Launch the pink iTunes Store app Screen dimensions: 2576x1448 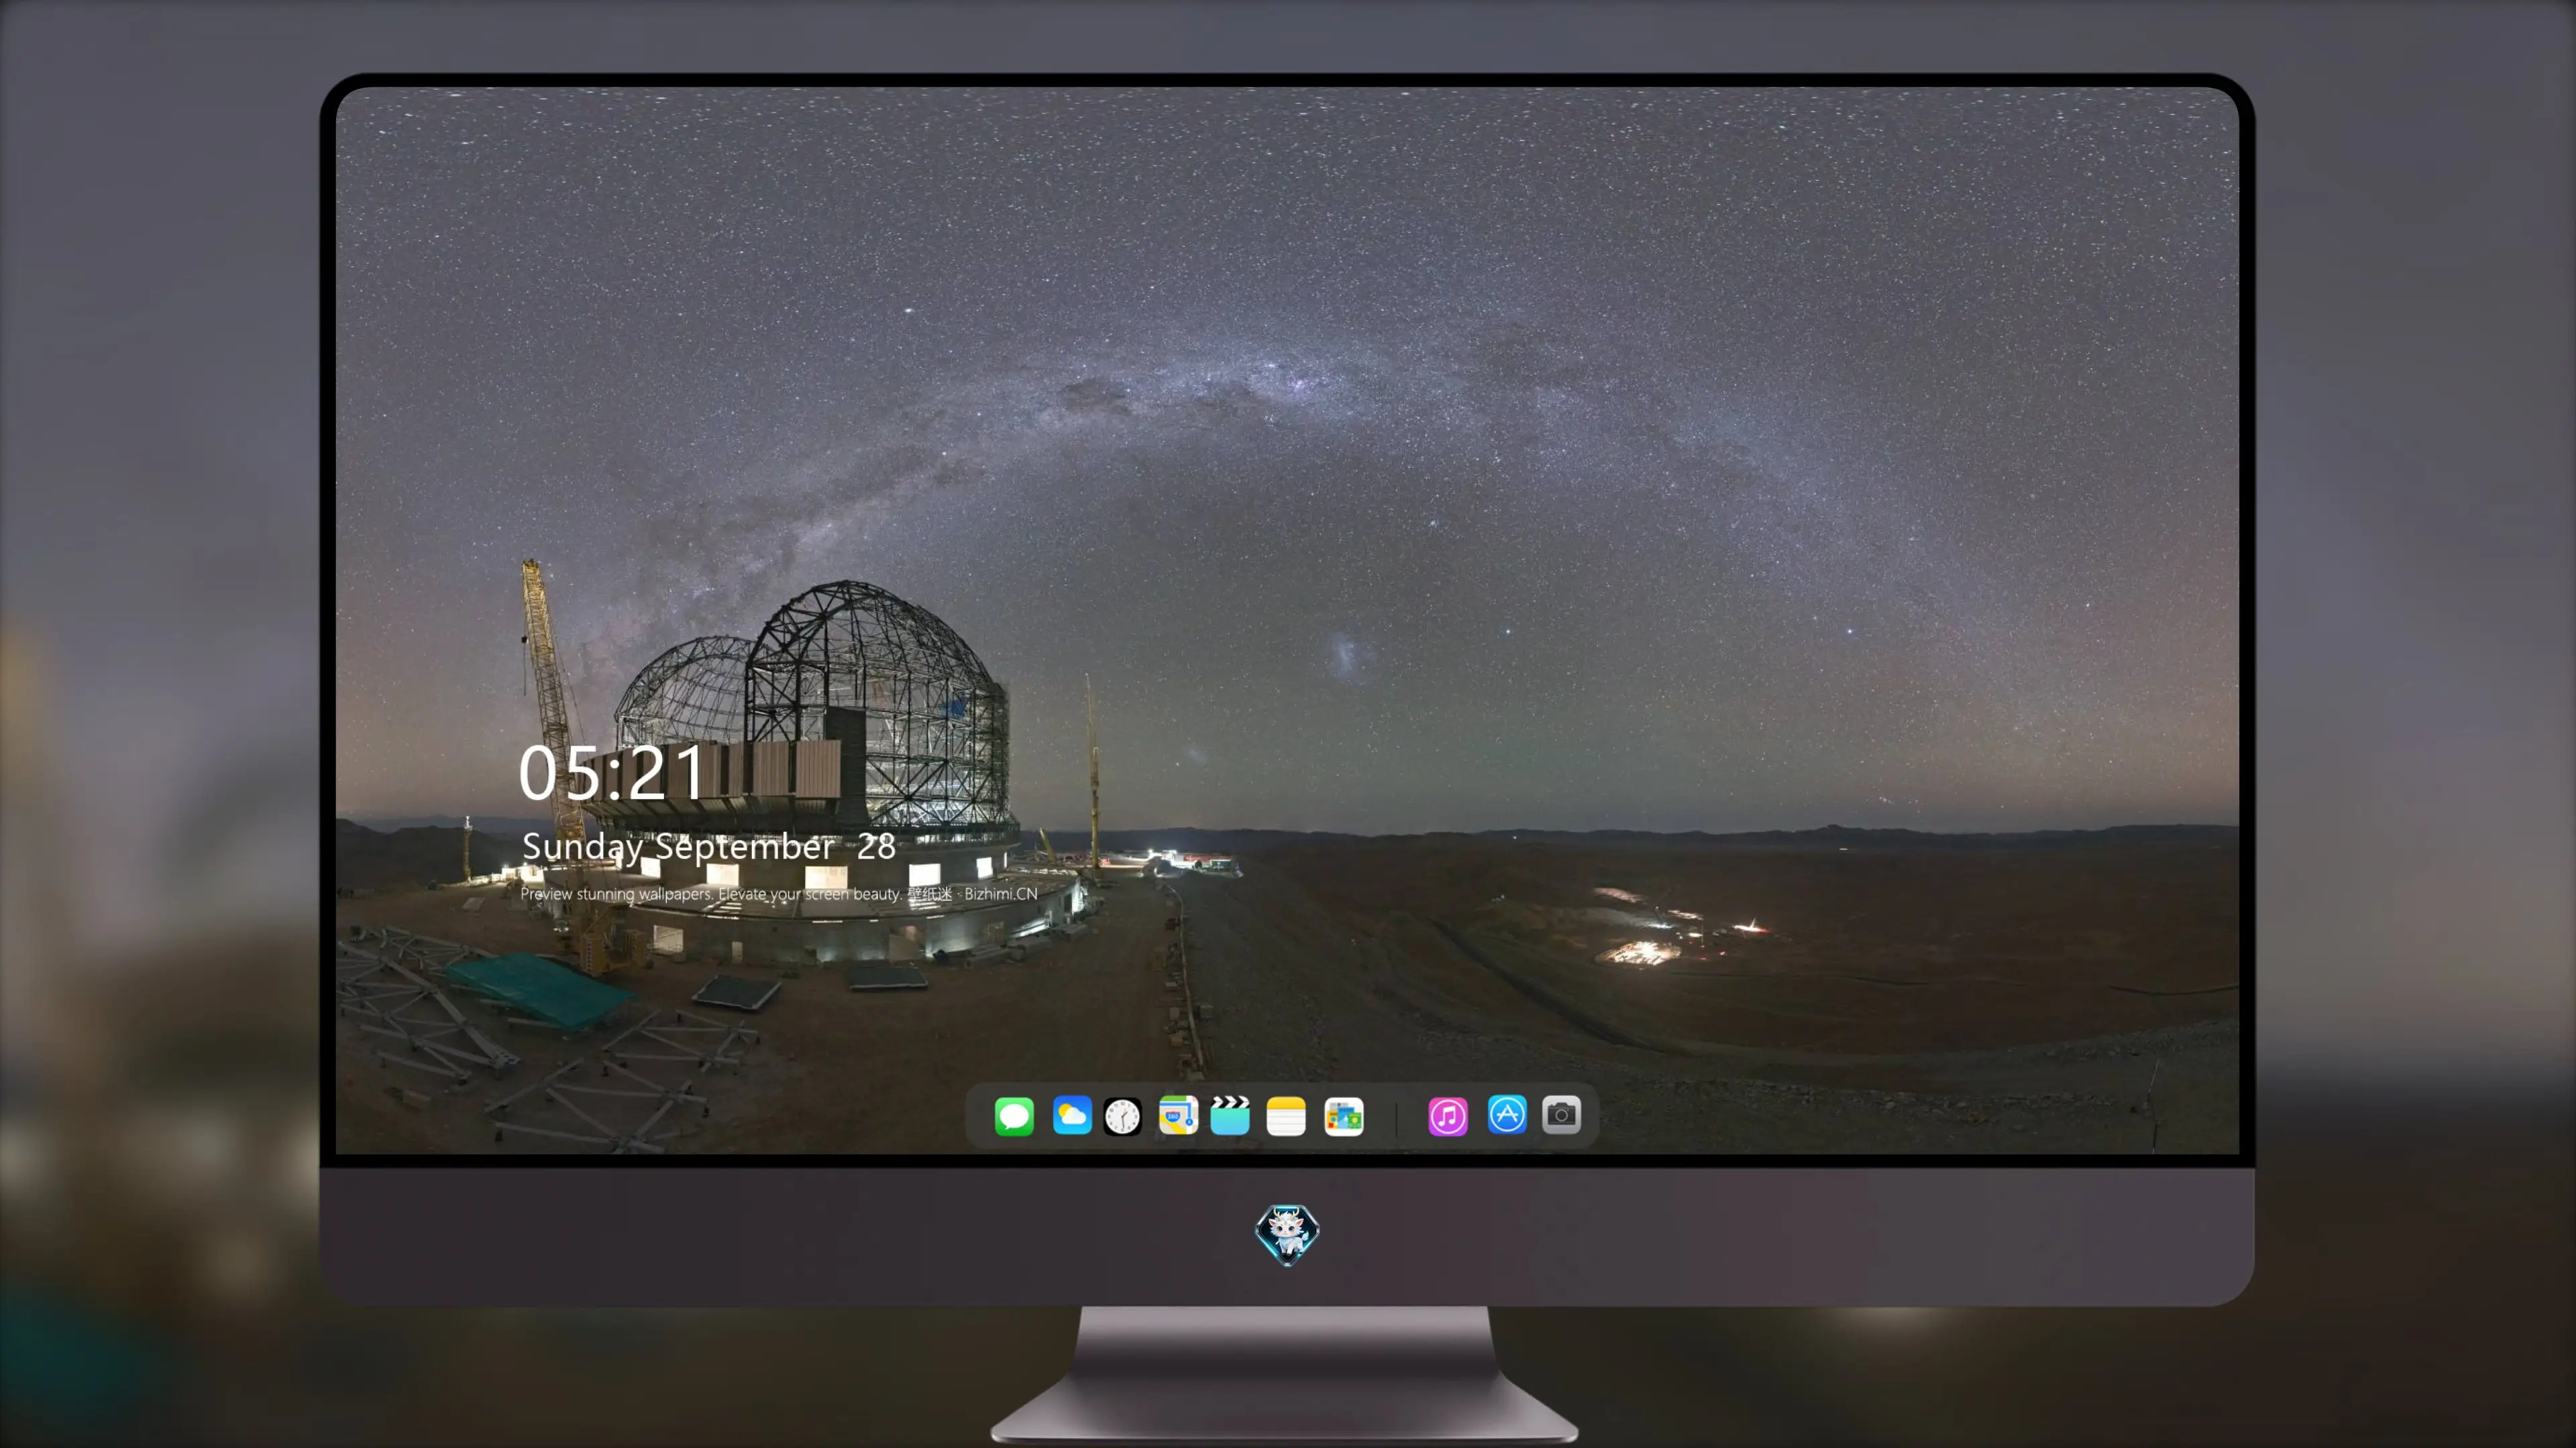pos(1448,1115)
